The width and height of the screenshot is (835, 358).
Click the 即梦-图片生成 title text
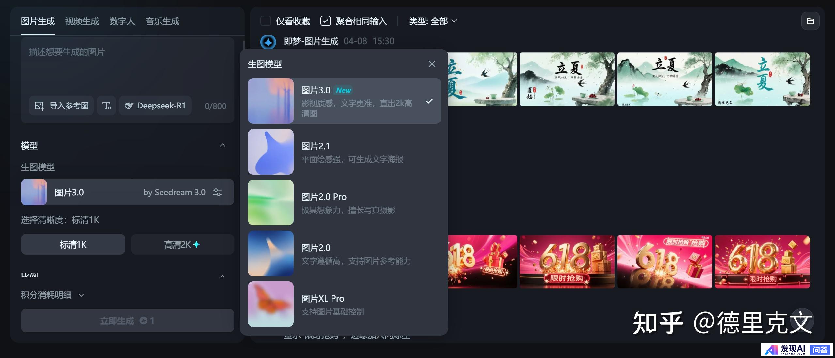coord(311,41)
